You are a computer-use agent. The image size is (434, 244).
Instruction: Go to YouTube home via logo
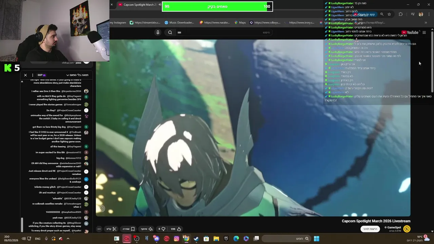pyautogui.click(x=410, y=33)
